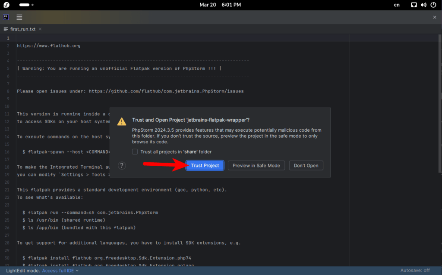Click the Trust Project button
Image resolution: width=442 pixels, height=275 pixels.
(x=205, y=165)
